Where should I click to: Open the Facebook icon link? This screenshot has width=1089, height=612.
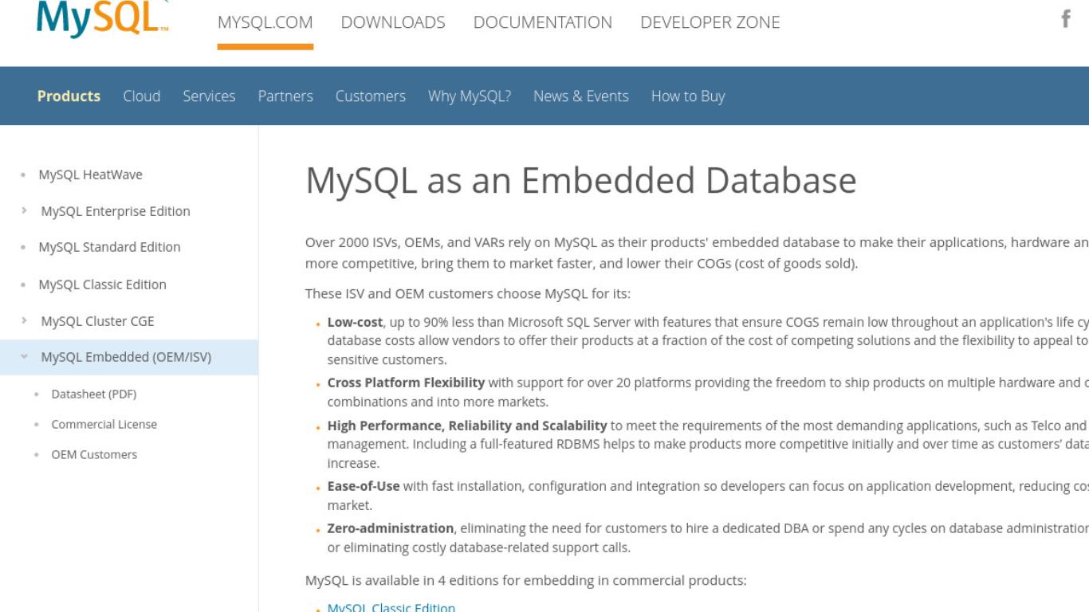pos(1065,20)
